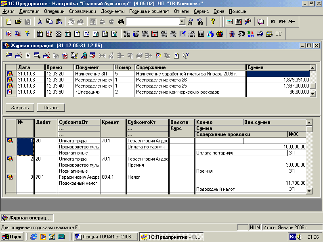323x242 pixels.
Task: Open the Сервис menu
Action: click(201, 12)
